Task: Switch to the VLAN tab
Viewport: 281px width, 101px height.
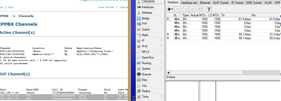Action: [x=268, y=3]
